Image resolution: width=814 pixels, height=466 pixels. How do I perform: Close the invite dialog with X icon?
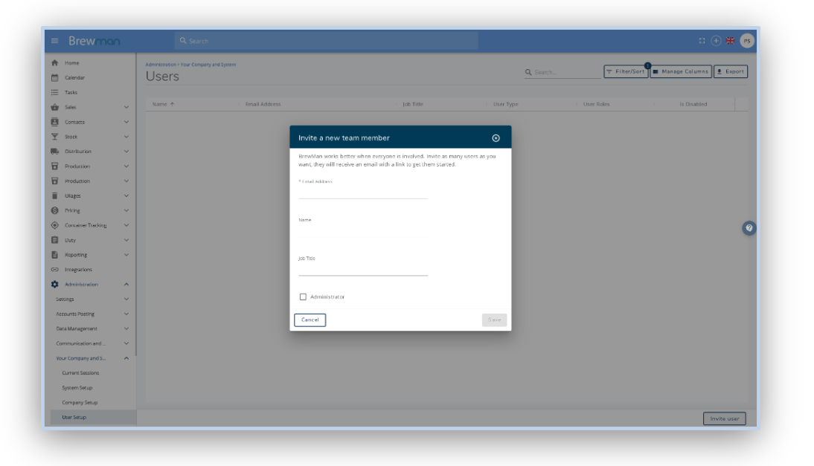tap(496, 137)
